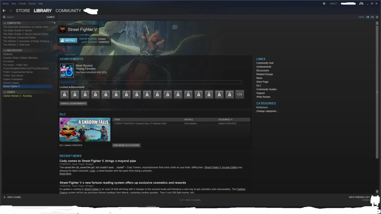
Task: Launch Big Picture mode via controller icon
Action: point(361,4)
